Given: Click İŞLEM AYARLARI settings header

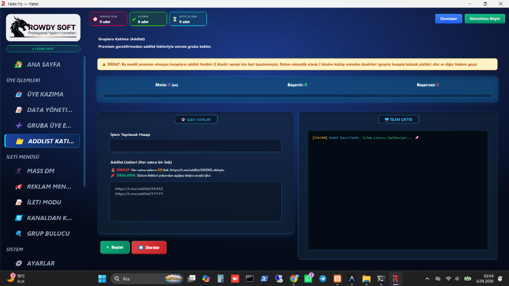Looking at the screenshot, I should click(x=196, y=119).
